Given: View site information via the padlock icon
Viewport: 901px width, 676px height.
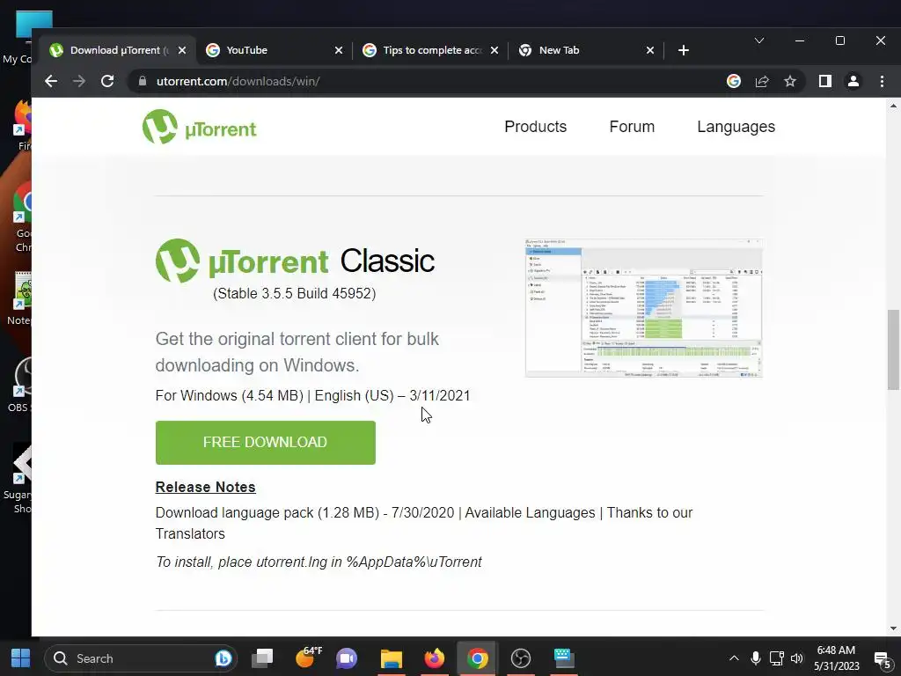Looking at the screenshot, I should [x=143, y=81].
